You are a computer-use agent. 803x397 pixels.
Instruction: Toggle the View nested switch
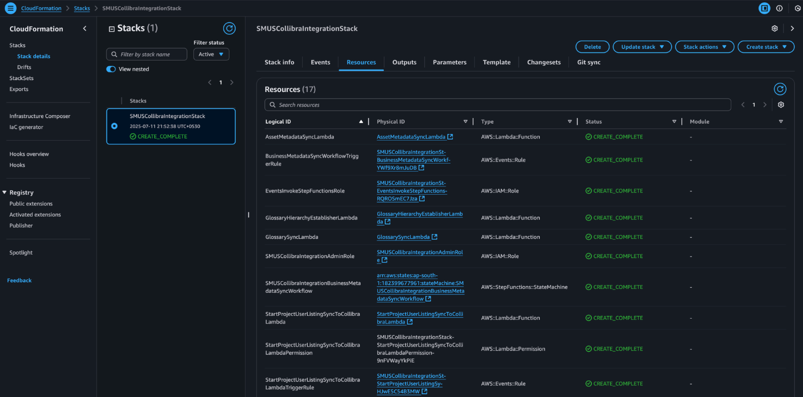111,69
